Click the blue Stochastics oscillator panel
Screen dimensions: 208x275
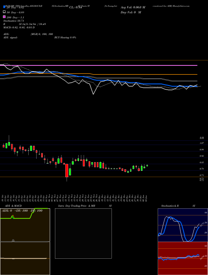[183, 225]
